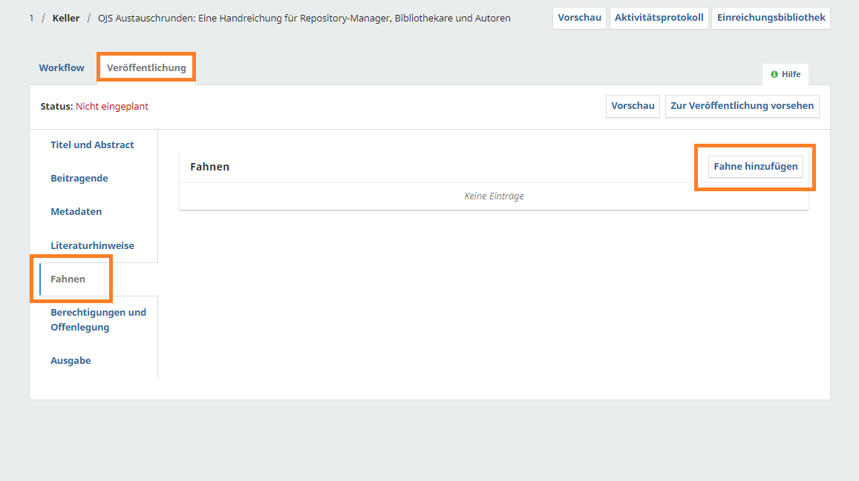The image size is (859, 481).
Task: Open the Vorschau button in the page header
Action: (579, 18)
